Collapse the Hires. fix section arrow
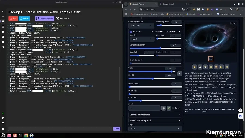Image resolution: width=245 pixels, height=138 pixels. click(179, 32)
